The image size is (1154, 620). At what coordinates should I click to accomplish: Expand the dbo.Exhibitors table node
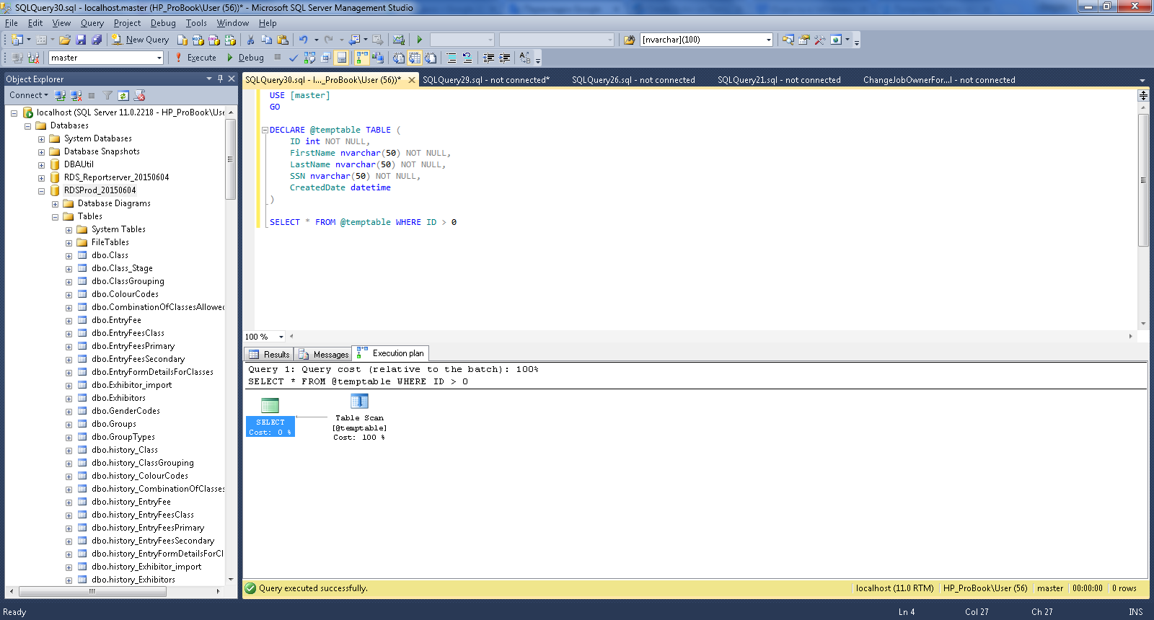pyautogui.click(x=69, y=399)
